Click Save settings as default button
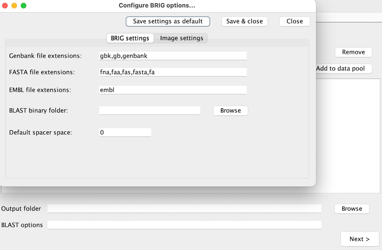This screenshot has height=250, width=382. tap(168, 21)
